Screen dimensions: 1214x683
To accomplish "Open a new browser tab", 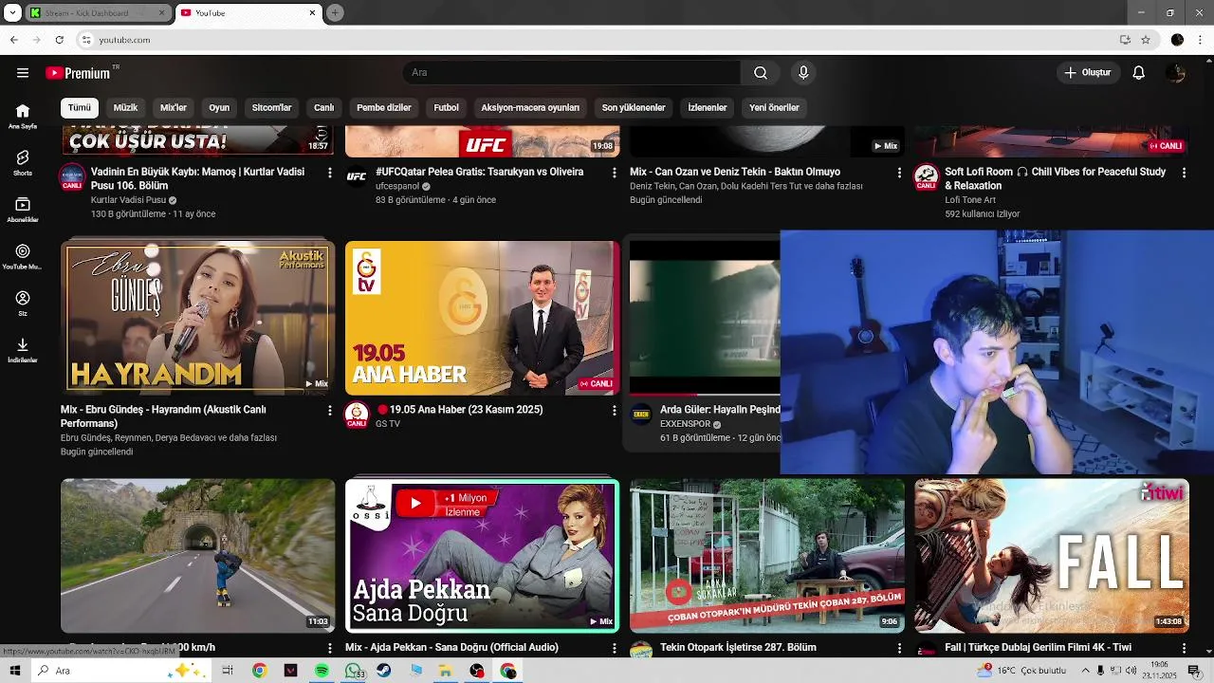I will click(x=335, y=13).
